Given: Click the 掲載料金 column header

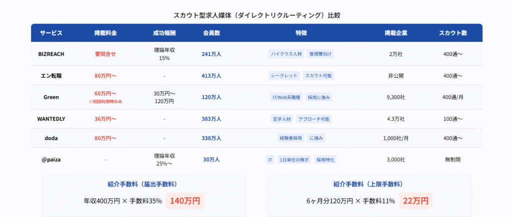Looking at the screenshot, I should click(105, 33).
